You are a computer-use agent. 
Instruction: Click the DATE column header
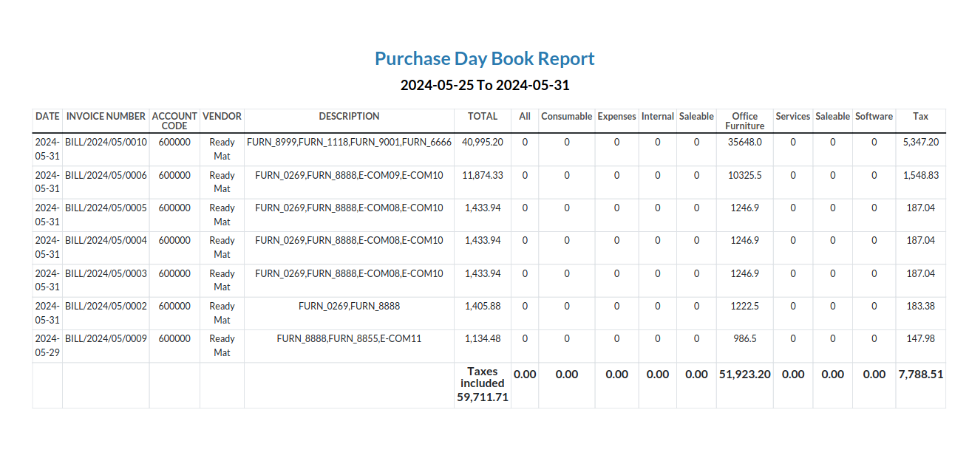[47, 117]
